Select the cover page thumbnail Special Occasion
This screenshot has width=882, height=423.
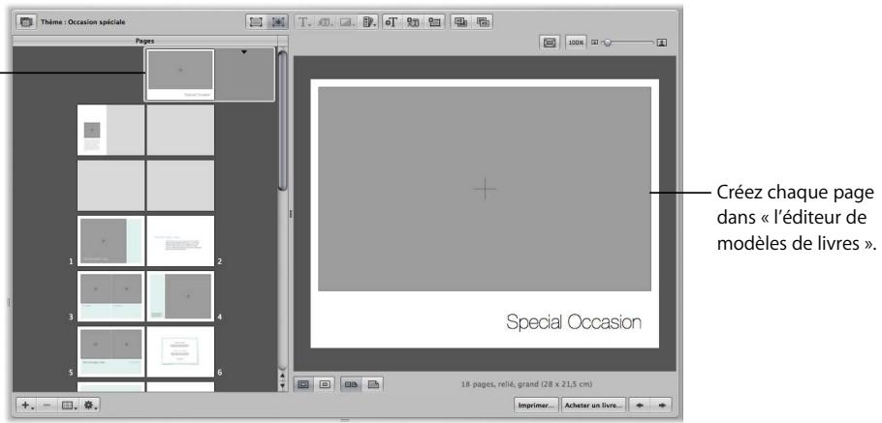tap(179, 75)
